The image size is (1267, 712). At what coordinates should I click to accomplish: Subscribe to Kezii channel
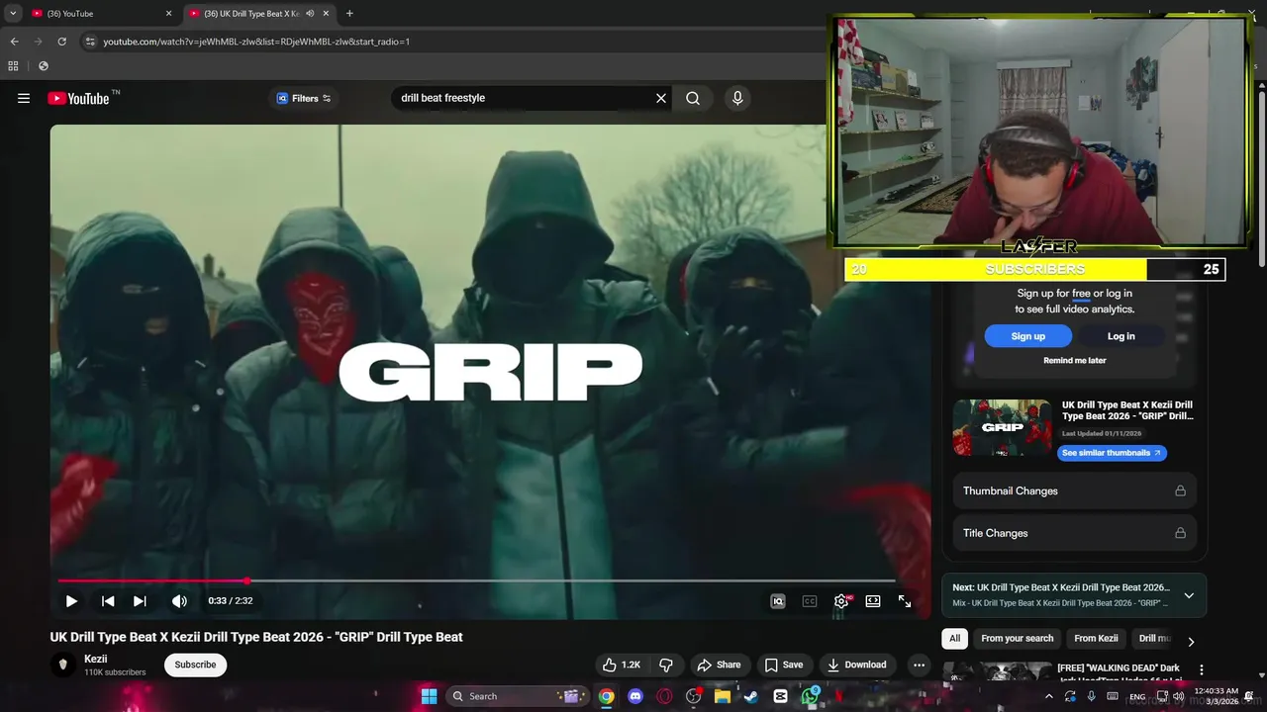pos(195,665)
